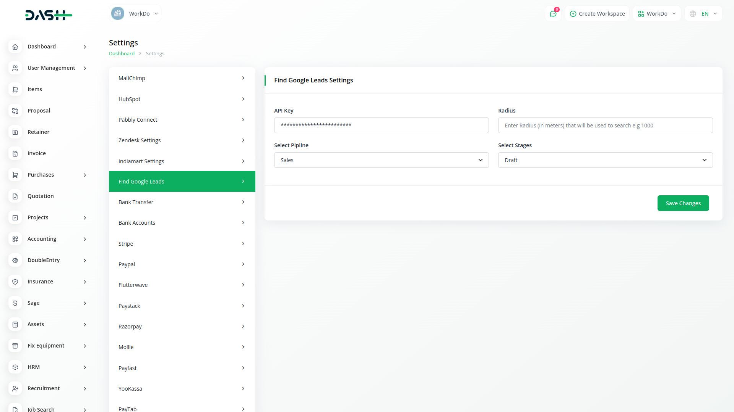Viewport: 734px width, 412px height.
Task: Click the Sage sidebar icon
Action: [x=15, y=303]
